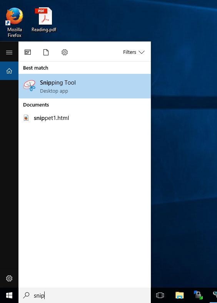Viewport: 217px width, 303px height.
Task: Select the Home icon in sidebar
Action: (9, 71)
